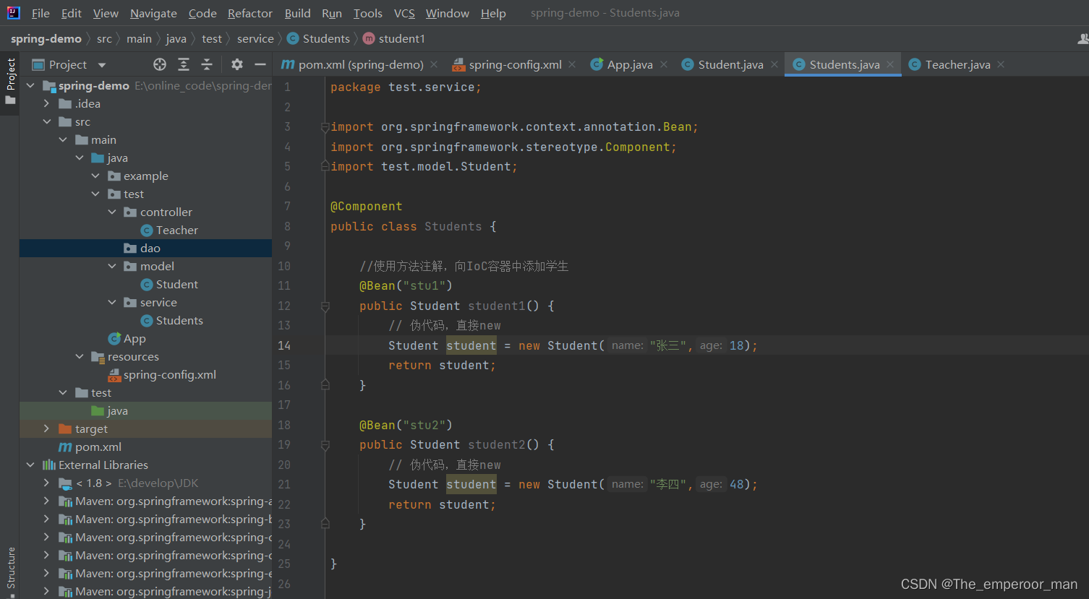Viewport: 1089px width, 599px height.
Task: Expand the JDK 1.8 library node
Action: pyautogui.click(x=47, y=483)
